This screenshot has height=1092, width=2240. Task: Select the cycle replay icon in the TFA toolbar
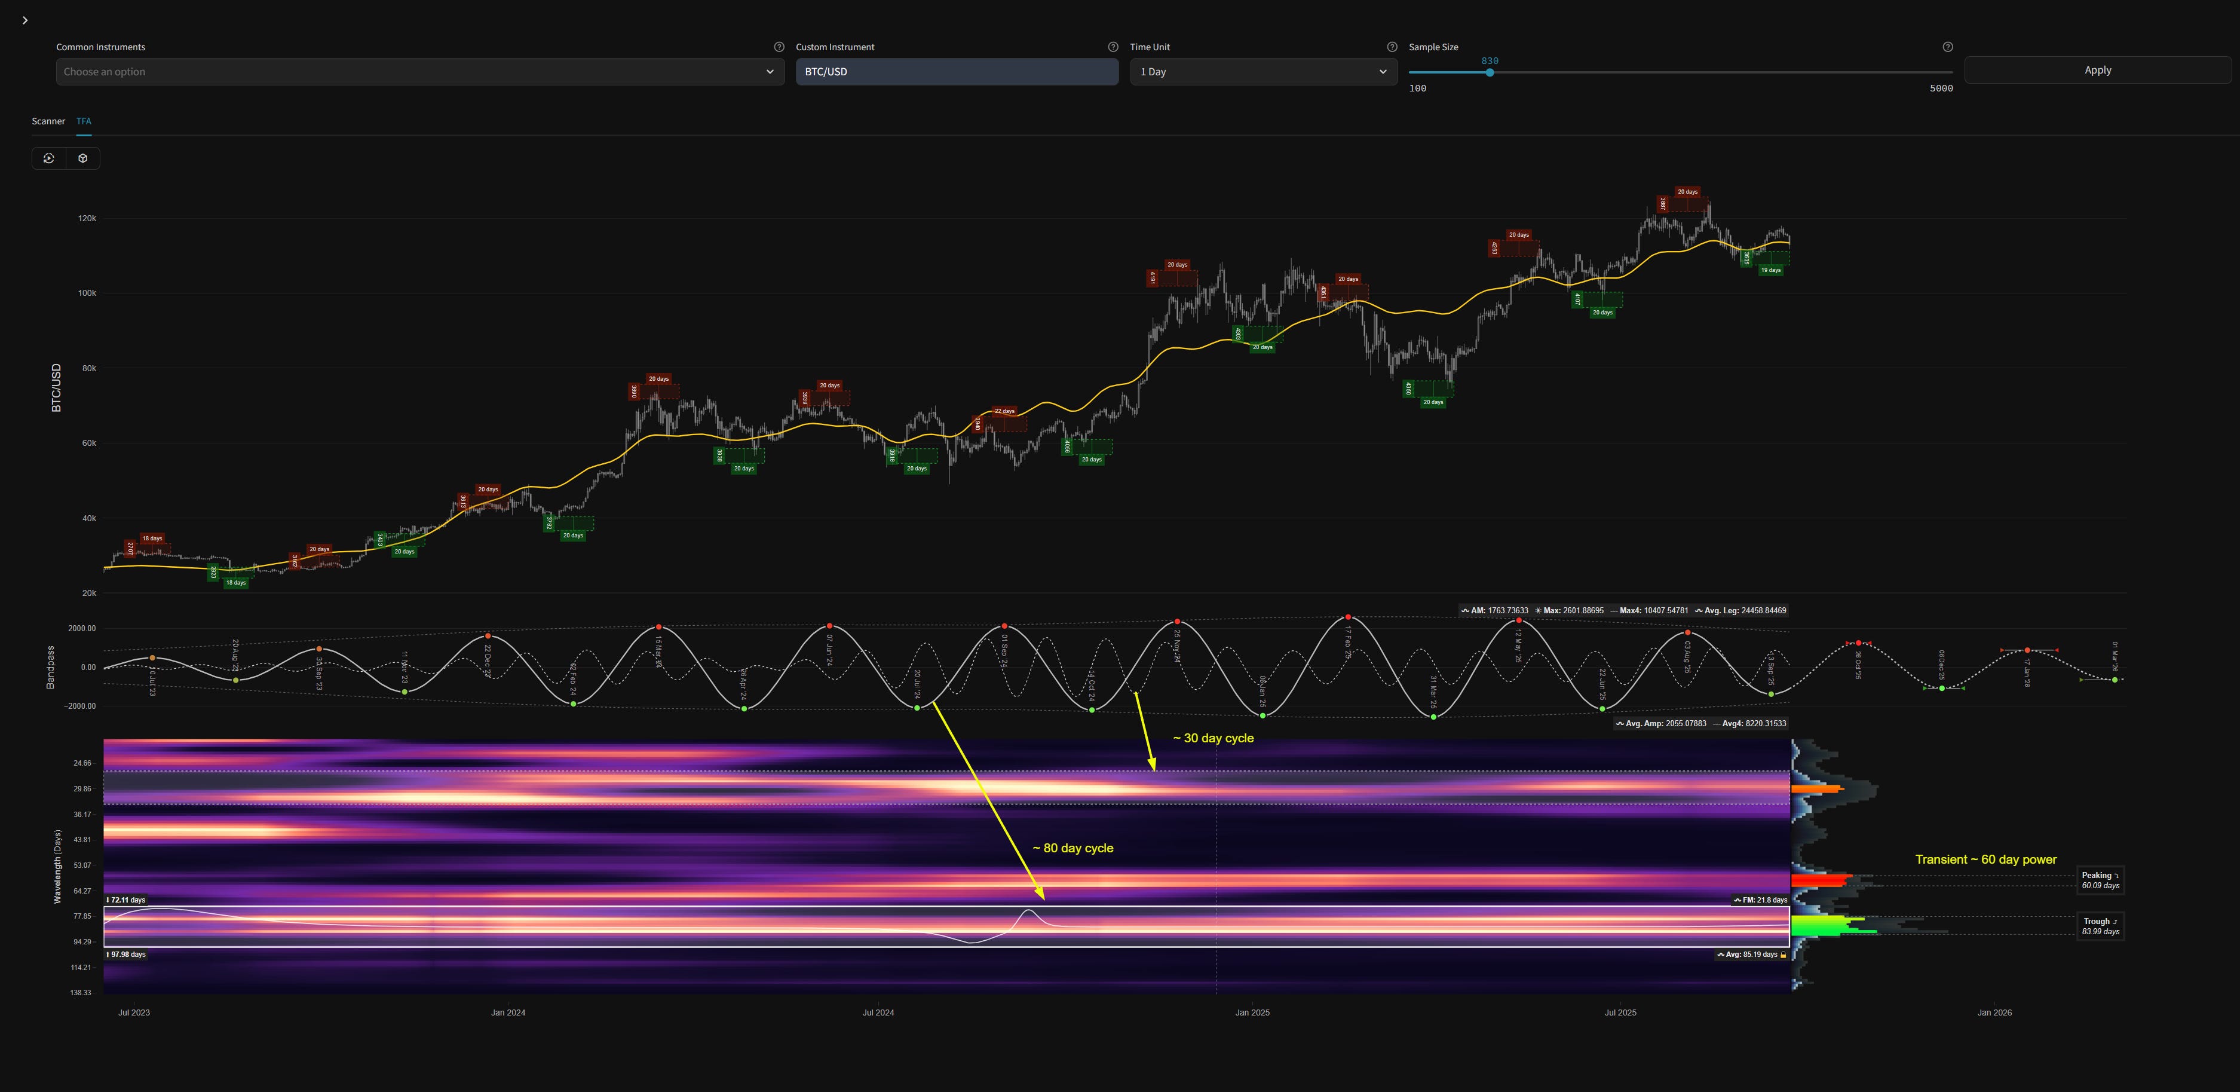point(48,158)
